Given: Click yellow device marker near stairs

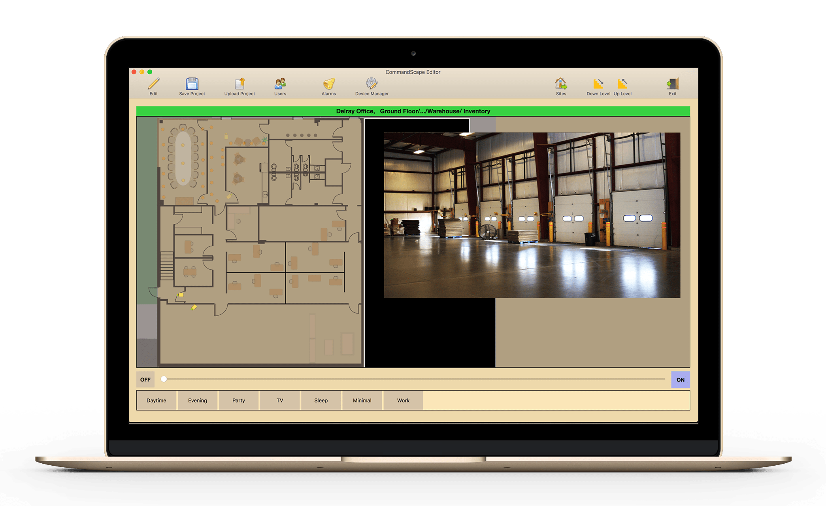Looking at the screenshot, I should [x=181, y=295].
